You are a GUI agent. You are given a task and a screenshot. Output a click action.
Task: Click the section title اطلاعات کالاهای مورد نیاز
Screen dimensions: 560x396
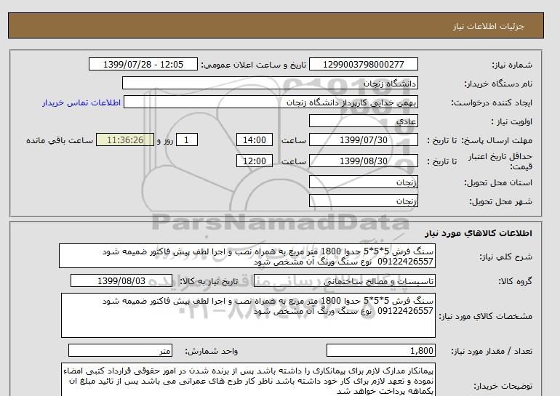click(x=479, y=233)
